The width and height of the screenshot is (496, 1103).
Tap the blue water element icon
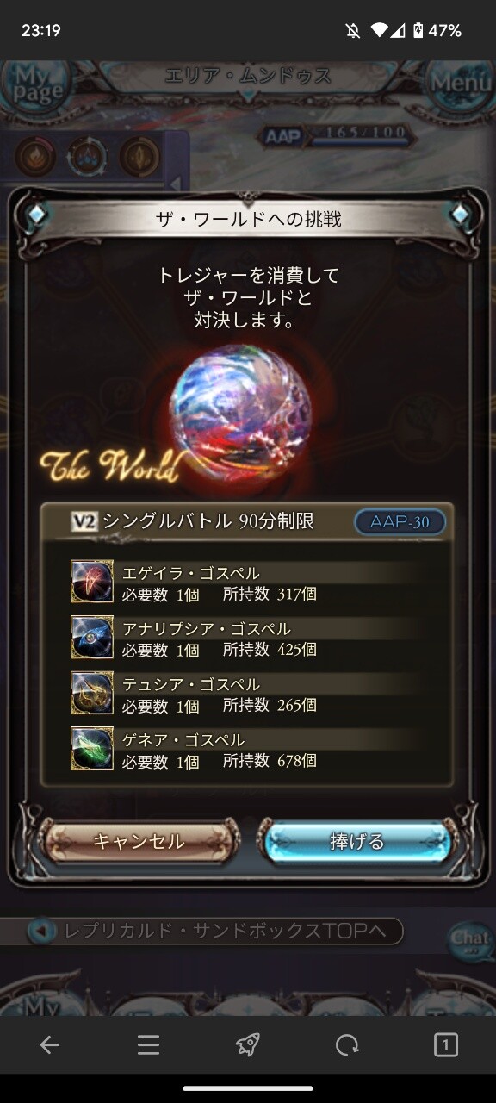pyautogui.click(x=87, y=158)
